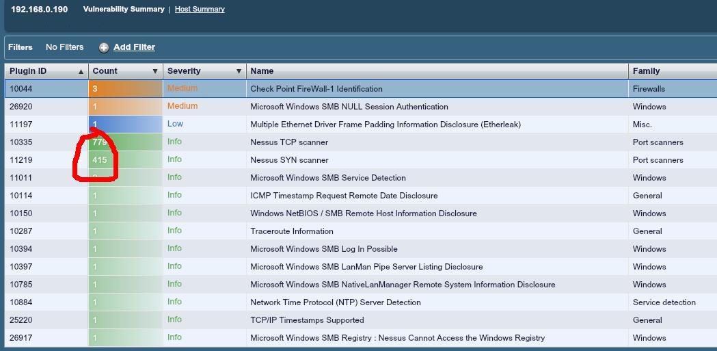Screen dimensions: 717x351
Task: Select Network Time Protocol Server Detection row
Action: click(x=336, y=302)
